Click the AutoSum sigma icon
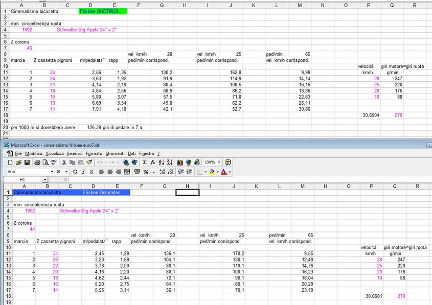The image size is (432, 305). pyautogui.click(x=145, y=162)
